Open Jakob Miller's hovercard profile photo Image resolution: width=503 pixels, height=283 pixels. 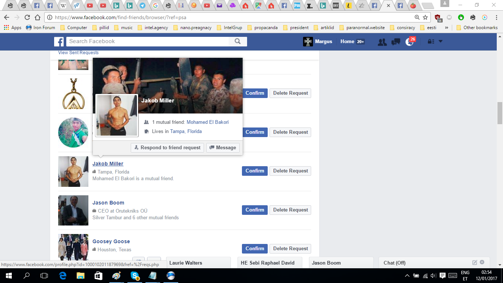pos(117,115)
